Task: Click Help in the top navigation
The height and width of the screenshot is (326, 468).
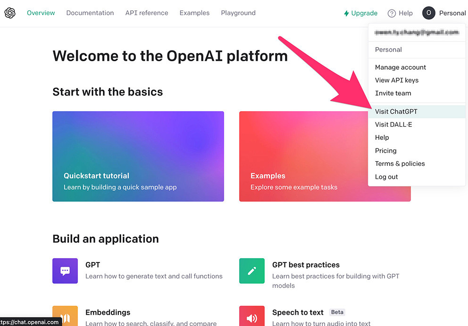Action: pos(400,13)
